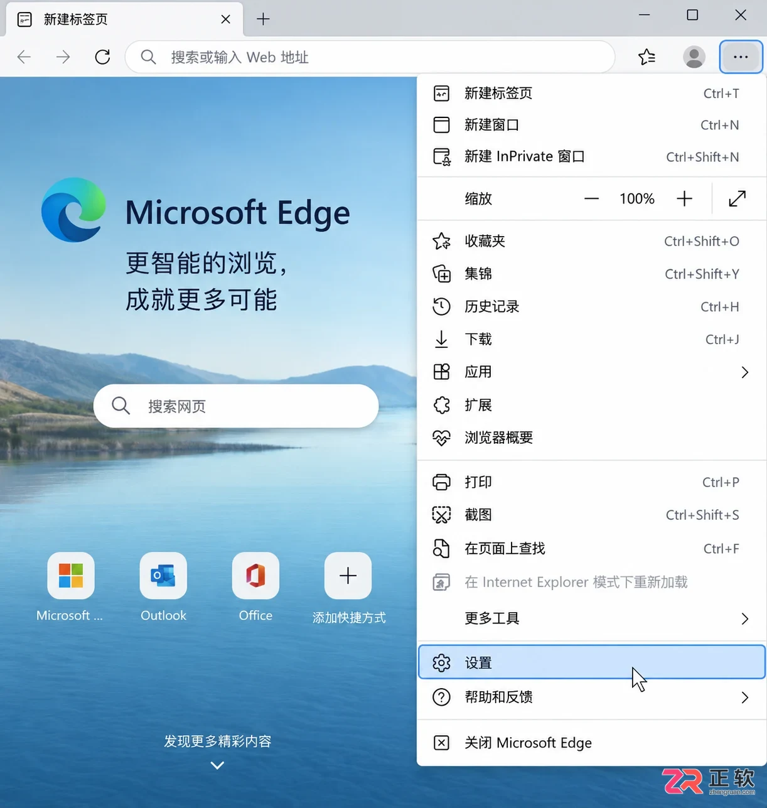Viewport: 767px width, 808px height.
Task: Zoom out with the minus button
Action: coord(591,199)
